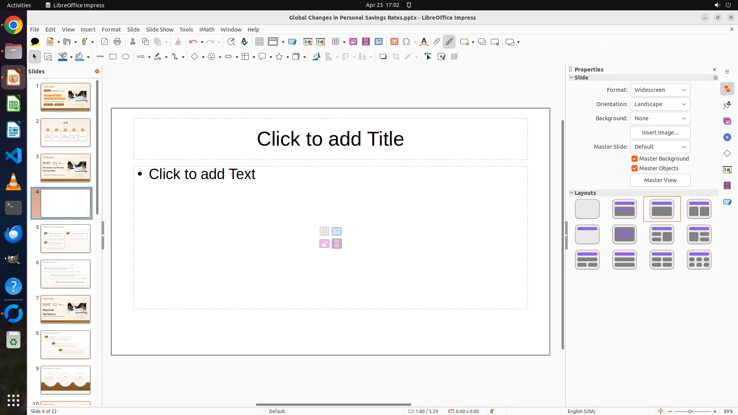Image resolution: width=738 pixels, height=415 pixels.
Task: Click the Crop Image tool icon
Action: click(x=396, y=57)
